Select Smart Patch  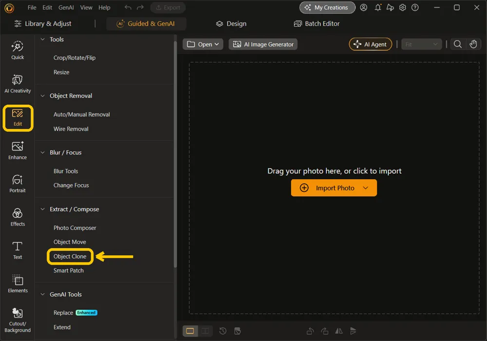pyautogui.click(x=68, y=270)
